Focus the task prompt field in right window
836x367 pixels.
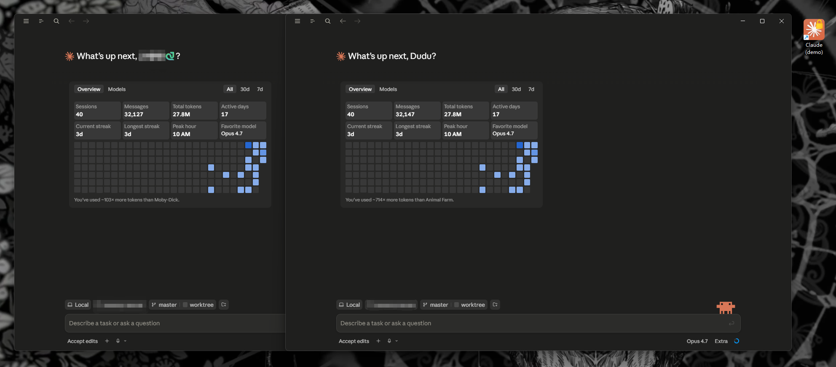click(538, 323)
